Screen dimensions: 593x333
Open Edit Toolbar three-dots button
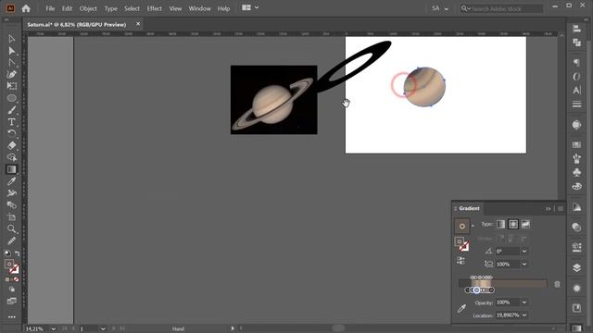coord(11,316)
